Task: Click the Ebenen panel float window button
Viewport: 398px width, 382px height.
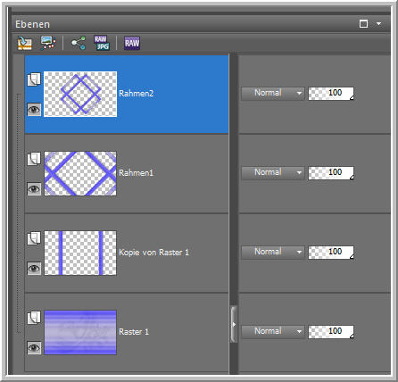Action: (x=363, y=24)
